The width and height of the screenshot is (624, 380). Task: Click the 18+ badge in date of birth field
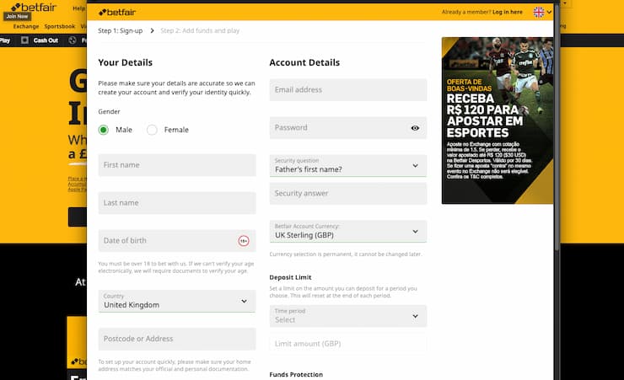244,241
